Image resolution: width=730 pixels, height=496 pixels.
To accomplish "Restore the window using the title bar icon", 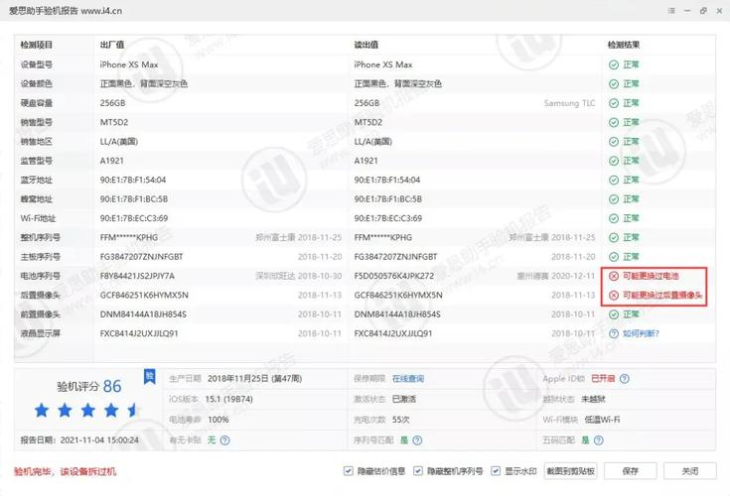I will 703,10.
